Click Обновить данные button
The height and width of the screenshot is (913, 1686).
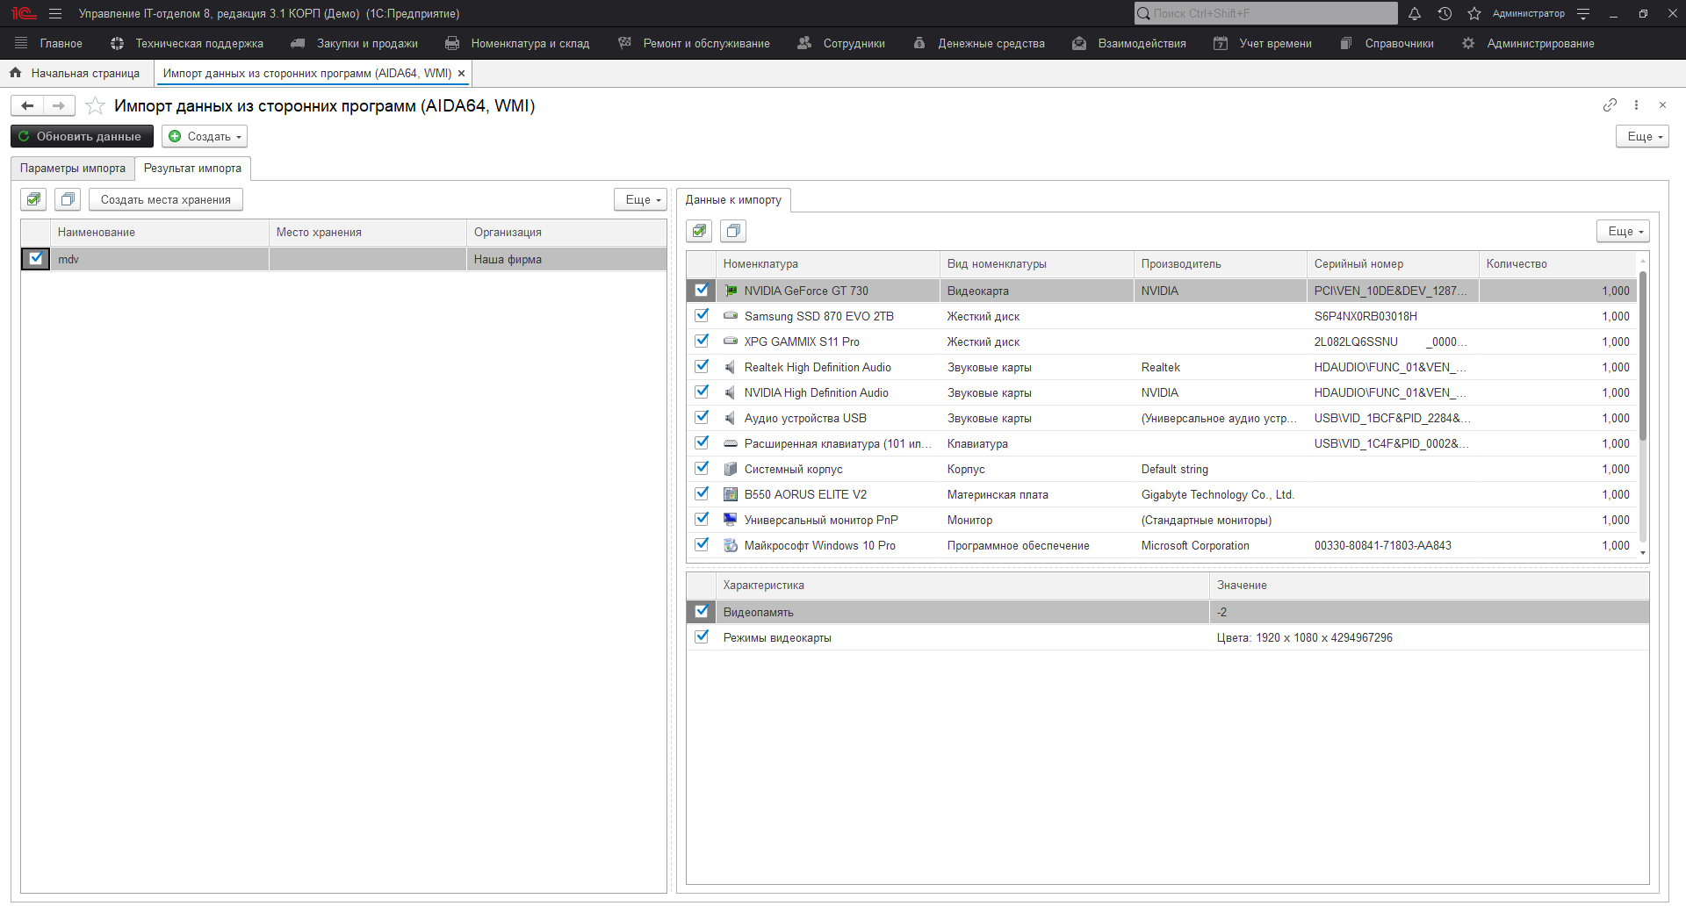pos(82,136)
